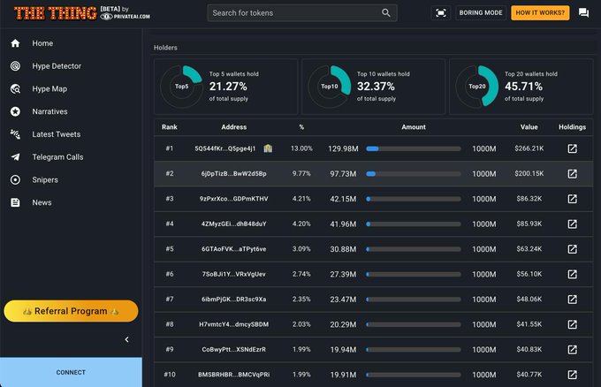Screen dimensions: 601x387
Task: Open Narratives page
Action: (49, 112)
